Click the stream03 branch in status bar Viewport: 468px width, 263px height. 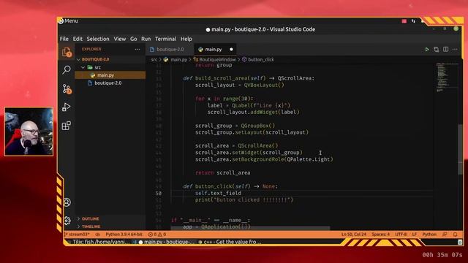pyautogui.click(x=78, y=235)
